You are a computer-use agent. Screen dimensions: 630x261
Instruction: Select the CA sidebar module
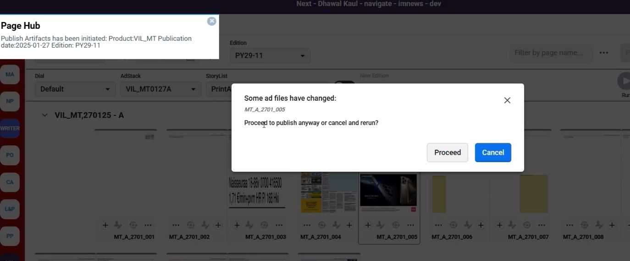[x=10, y=182]
